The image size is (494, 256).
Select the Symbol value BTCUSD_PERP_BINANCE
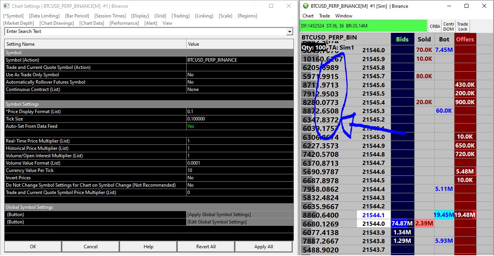240,60
